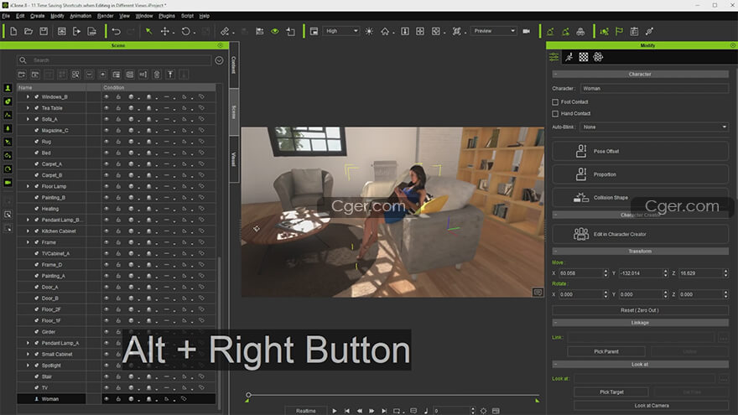
Task: Open the checkerboard material tab in Modify panel
Action: click(584, 57)
